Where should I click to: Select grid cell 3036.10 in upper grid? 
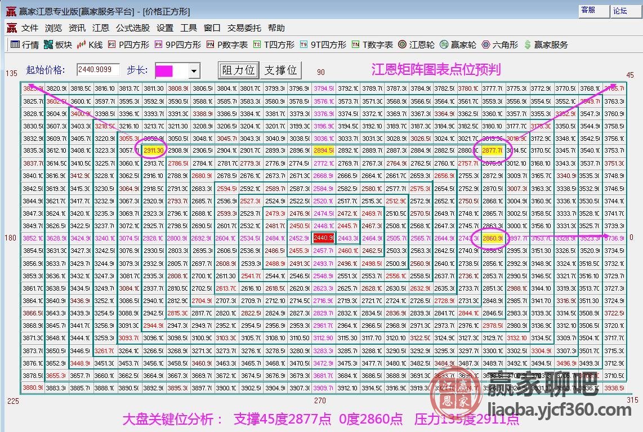tap(324, 138)
